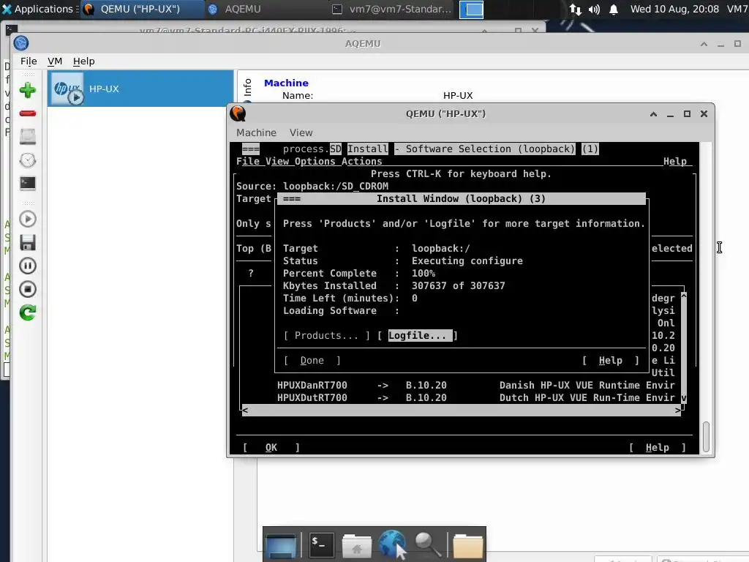Roll up the QEMU window with the up-arrow button

(653, 113)
